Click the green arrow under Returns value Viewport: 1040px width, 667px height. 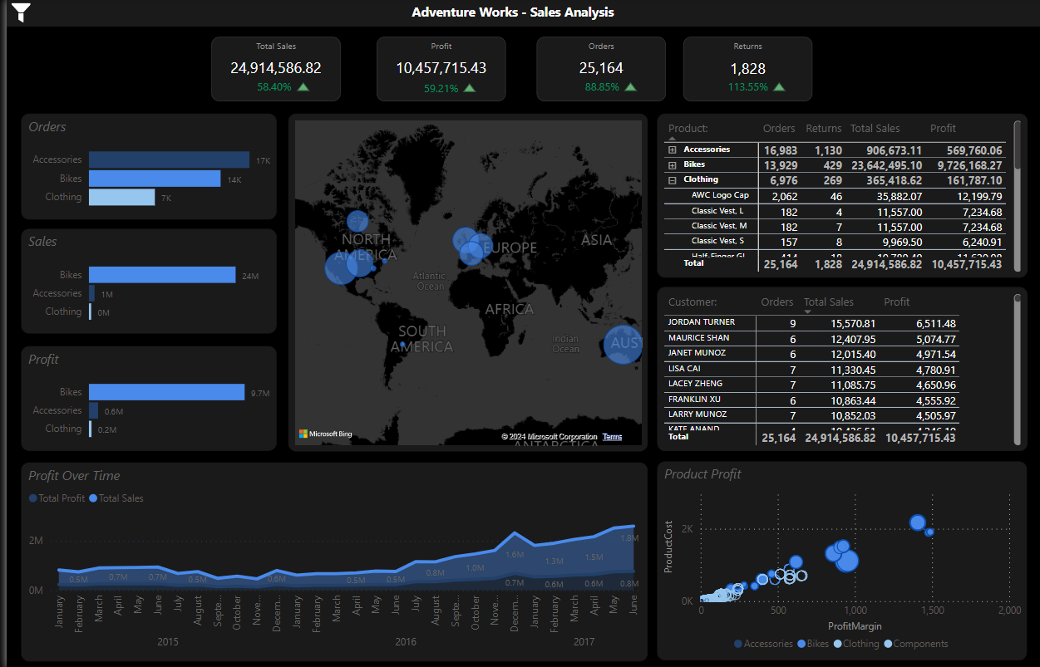coord(779,86)
